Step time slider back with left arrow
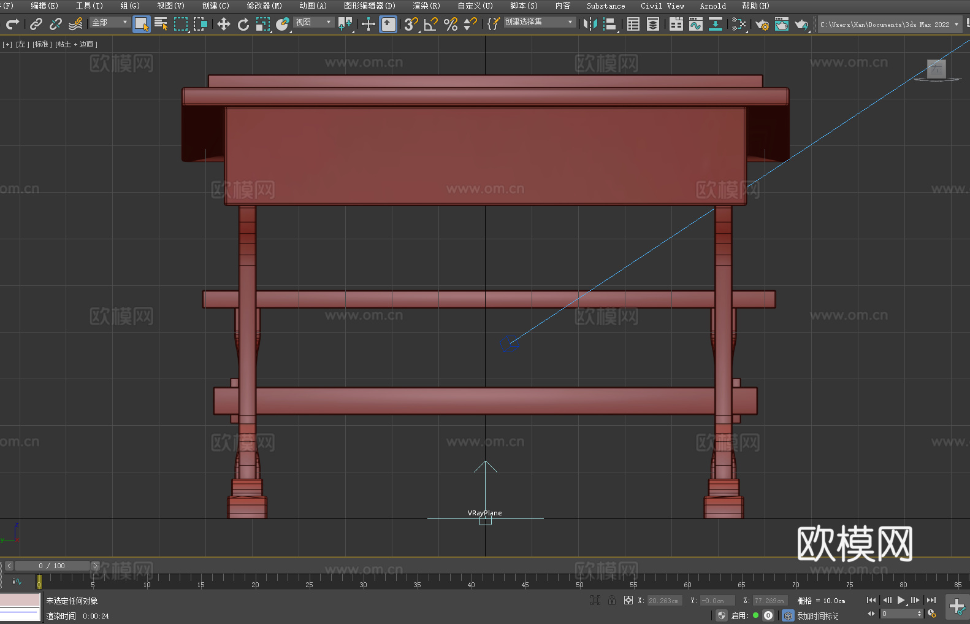970x624 pixels. (x=9, y=566)
